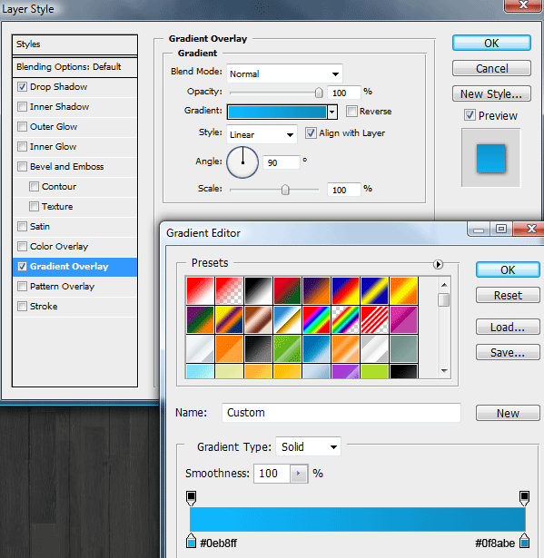Select the left opacity stop above gradient

[192, 498]
